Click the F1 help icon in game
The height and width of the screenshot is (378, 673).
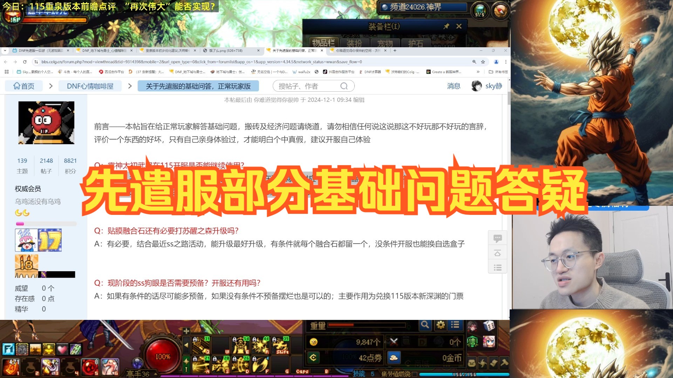coord(8,349)
